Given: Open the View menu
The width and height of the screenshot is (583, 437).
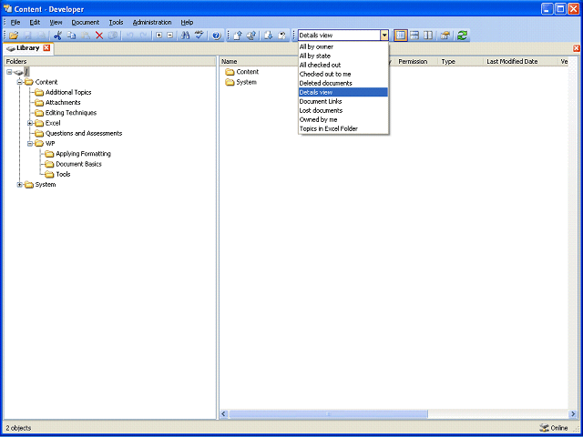Looking at the screenshot, I should pyautogui.click(x=56, y=22).
